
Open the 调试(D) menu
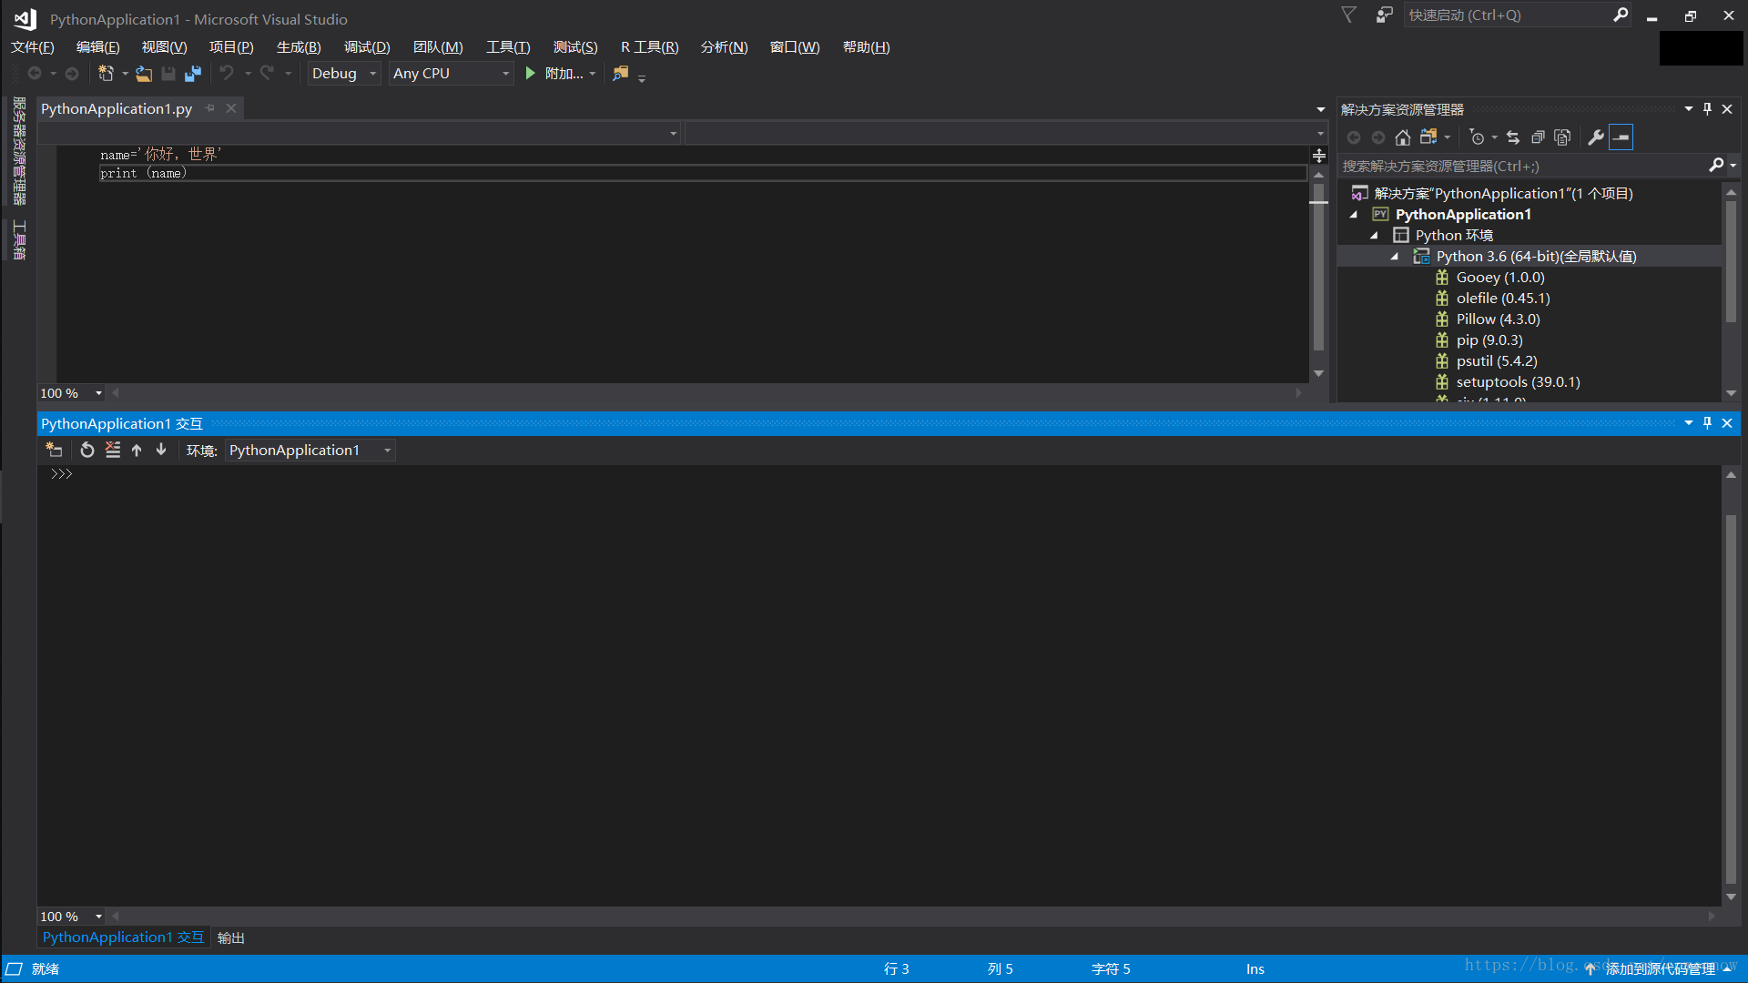coord(367,47)
